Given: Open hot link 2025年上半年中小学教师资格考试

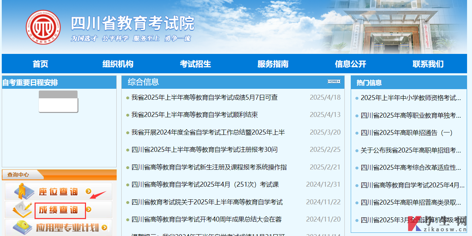Looking at the screenshot, I should 411,98.
